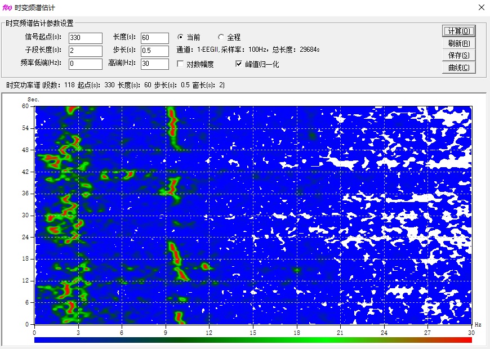Select the 全程 radio option
The height and width of the screenshot is (349, 490).
pos(229,37)
